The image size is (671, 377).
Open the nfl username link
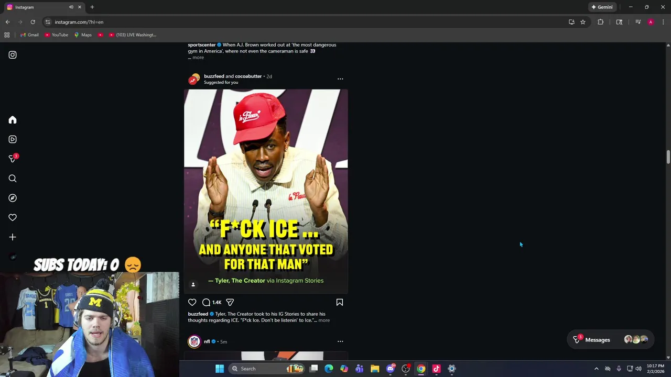pyautogui.click(x=207, y=341)
